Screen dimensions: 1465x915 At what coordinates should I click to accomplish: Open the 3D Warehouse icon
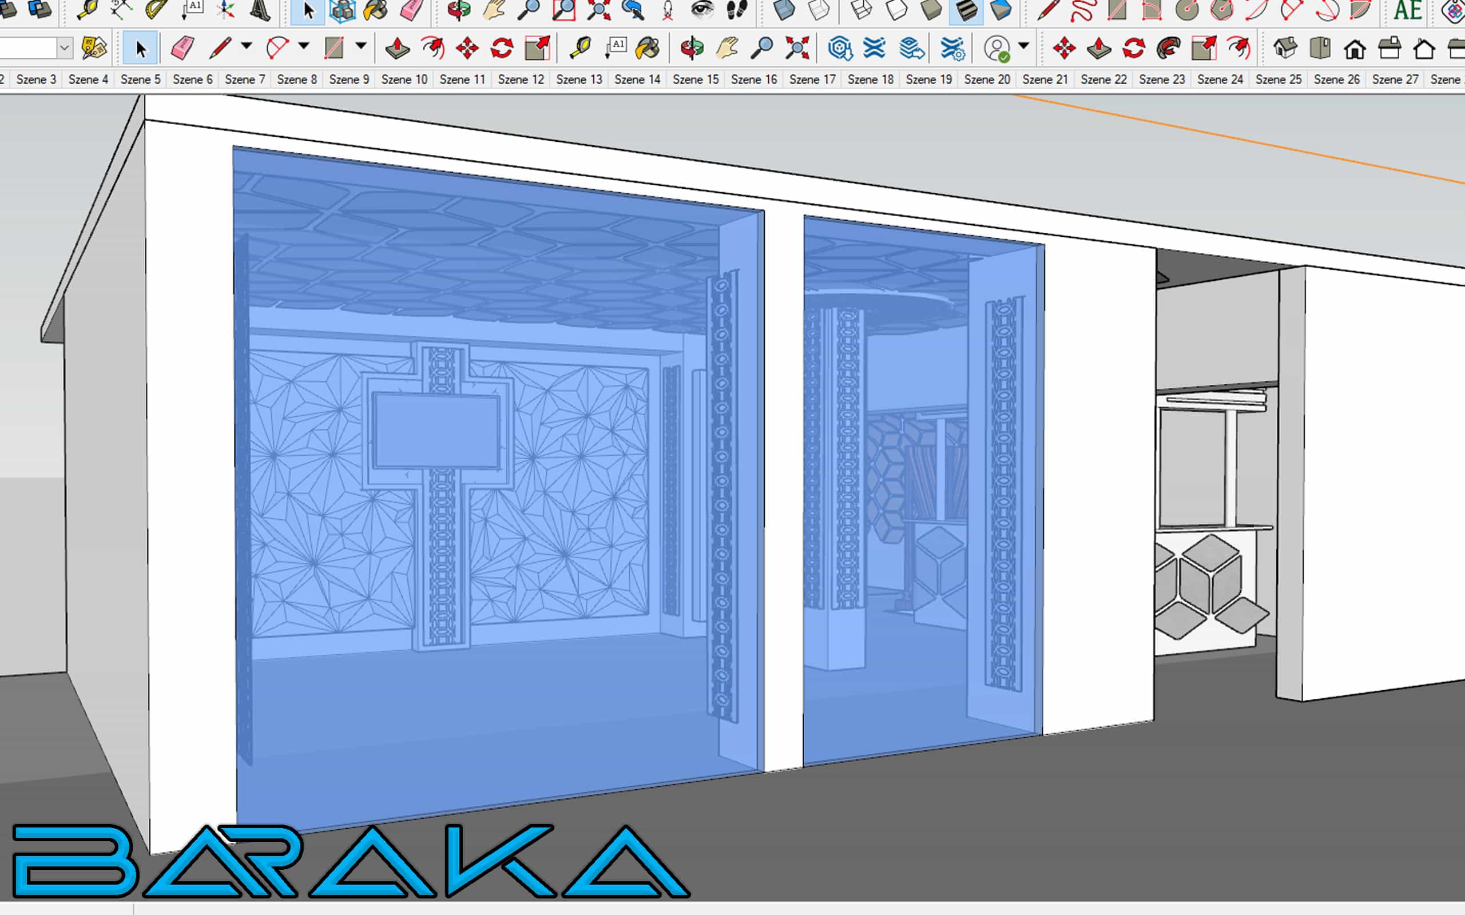click(840, 48)
